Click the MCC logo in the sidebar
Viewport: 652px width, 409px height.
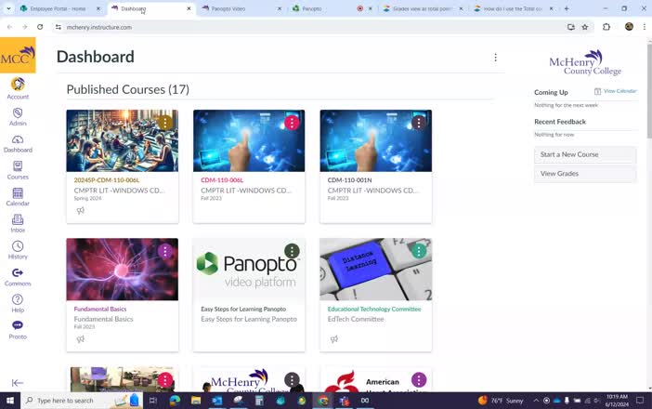[18, 56]
